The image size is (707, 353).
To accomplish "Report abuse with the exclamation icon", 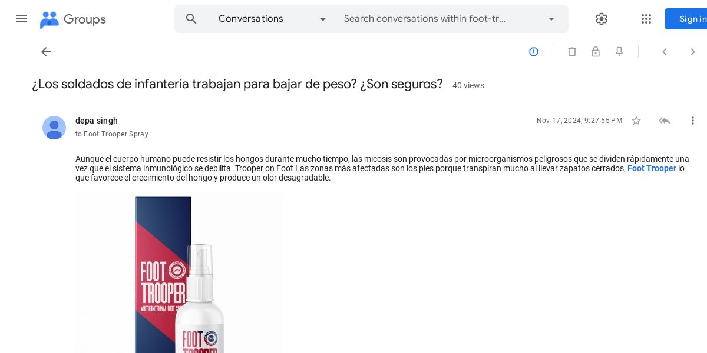I will tap(534, 52).
